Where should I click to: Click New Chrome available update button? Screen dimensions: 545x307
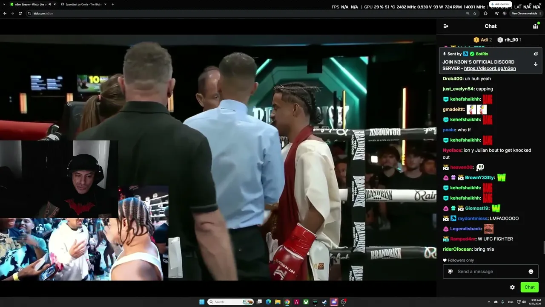[526, 14]
